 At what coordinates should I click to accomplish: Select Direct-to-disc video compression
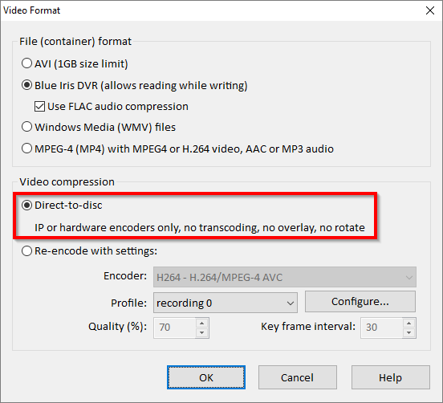pyautogui.click(x=62, y=206)
